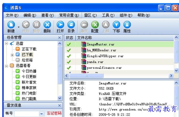The width and height of the screenshot is (179, 117).
Task: Click the RAR icon of panda.rar
Action: click(x=83, y=62)
